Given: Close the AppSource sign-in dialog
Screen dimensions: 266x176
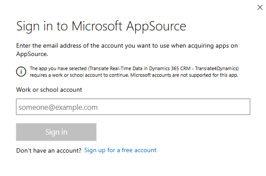Looking at the screenshot, I should 260,7.
